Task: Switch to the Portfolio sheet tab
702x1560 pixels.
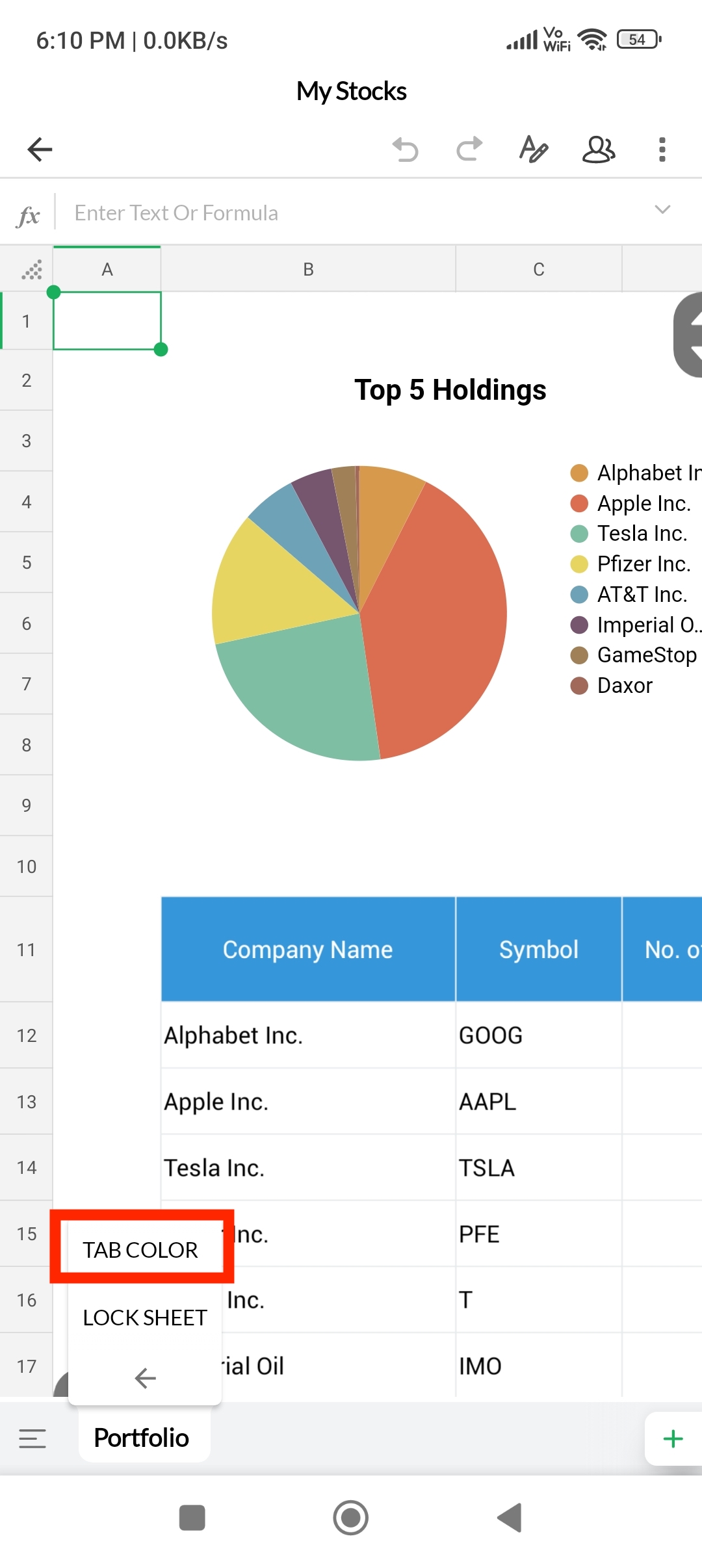Action: [142, 1438]
